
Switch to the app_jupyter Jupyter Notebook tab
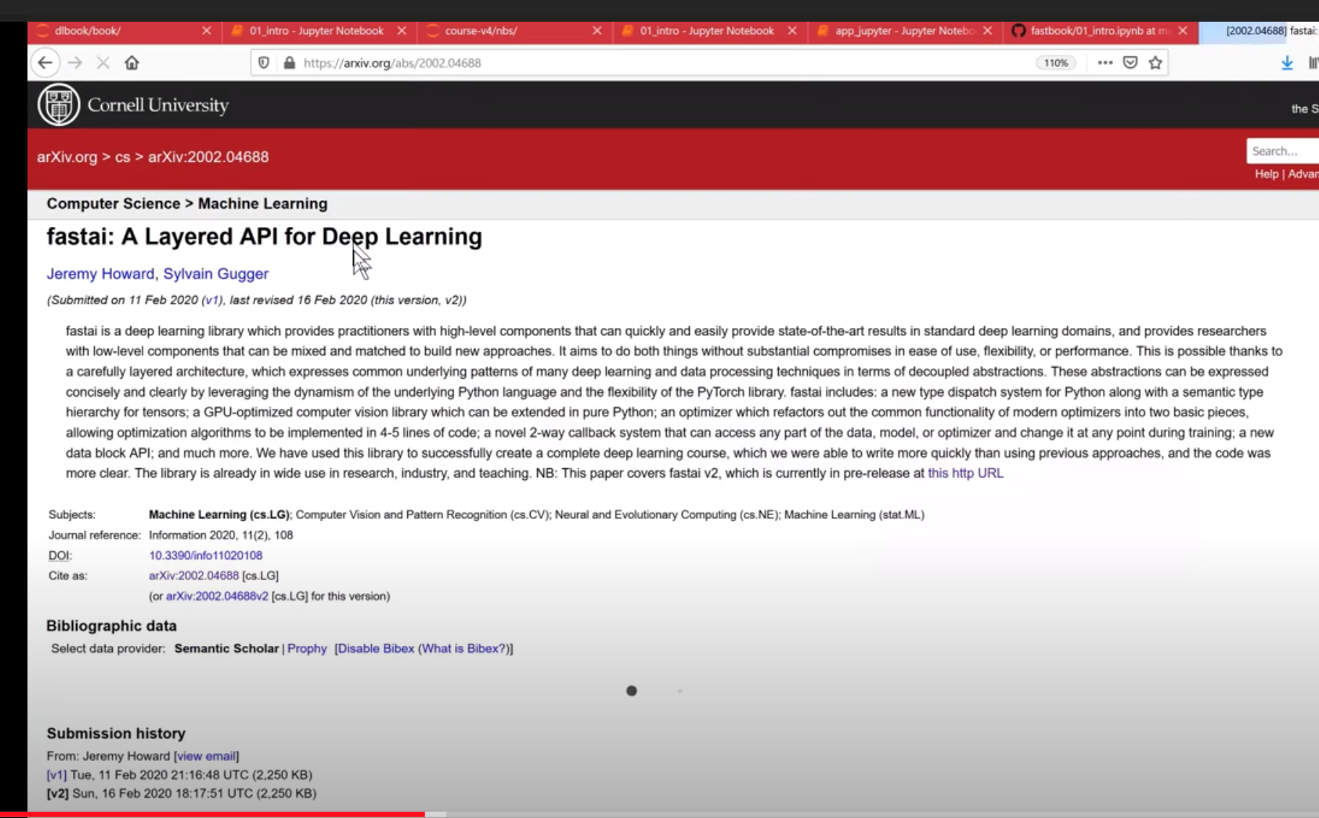(904, 30)
